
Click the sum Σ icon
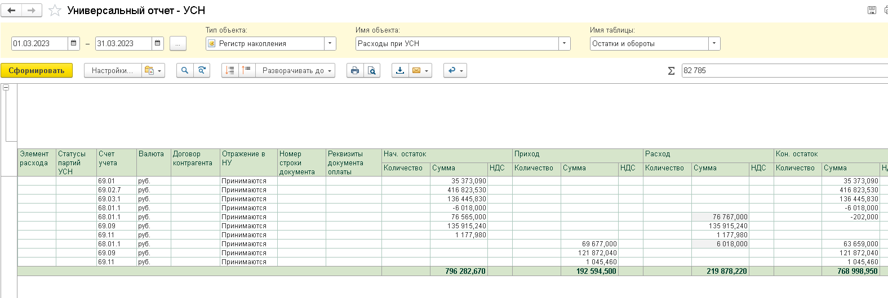pos(671,71)
